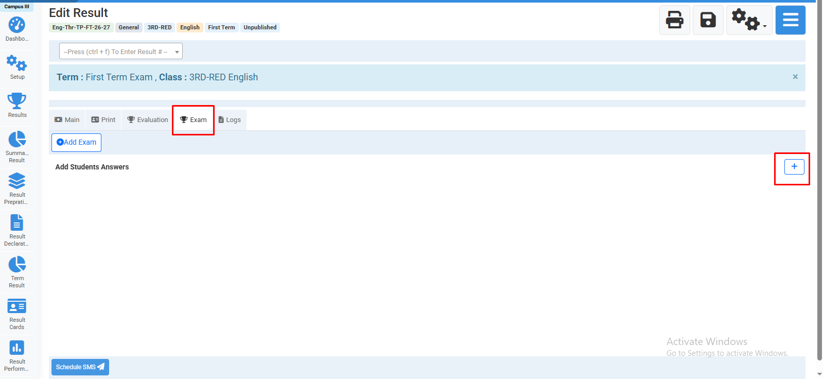The image size is (823, 379).
Task: Switch to the Print tab
Action: coord(103,119)
